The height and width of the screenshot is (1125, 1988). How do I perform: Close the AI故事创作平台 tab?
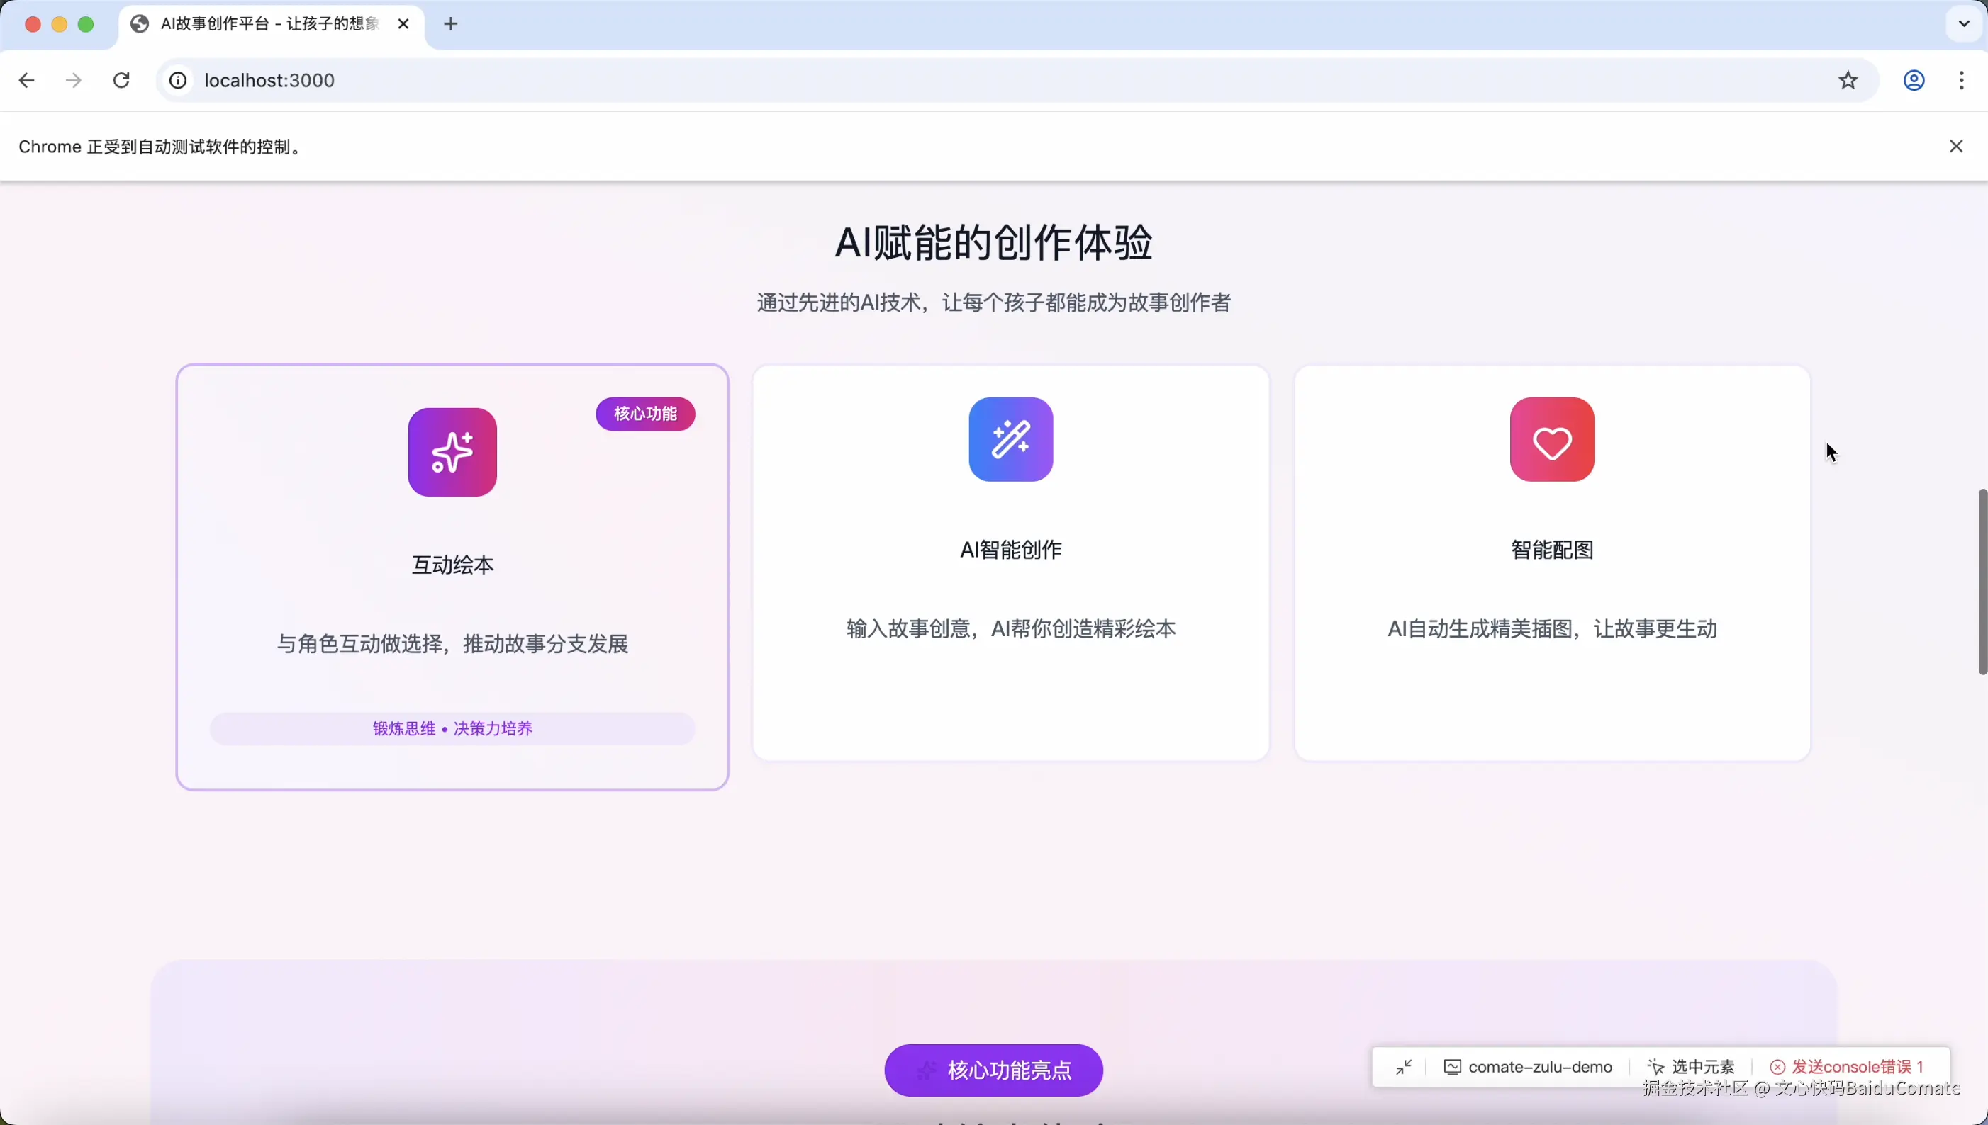click(x=403, y=24)
